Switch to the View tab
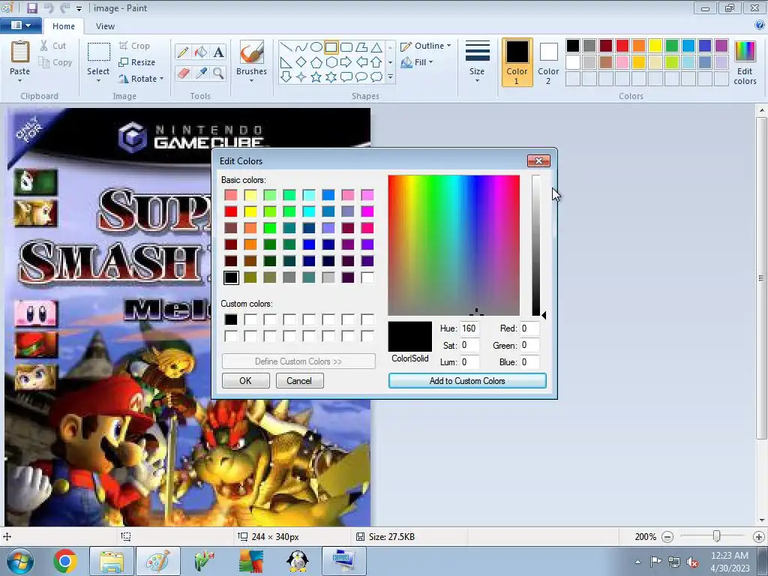This screenshot has height=576, width=768. (105, 26)
